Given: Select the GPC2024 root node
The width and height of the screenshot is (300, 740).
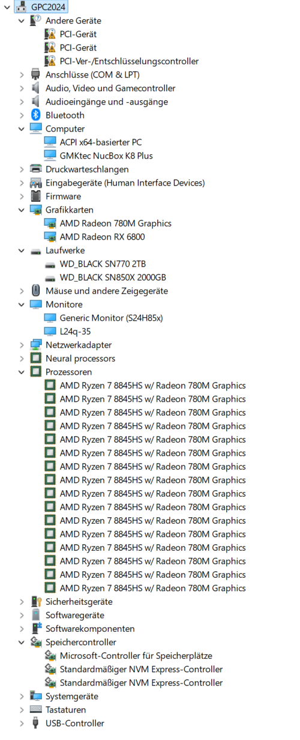Looking at the screenshot, I should (x=49, y=7).
